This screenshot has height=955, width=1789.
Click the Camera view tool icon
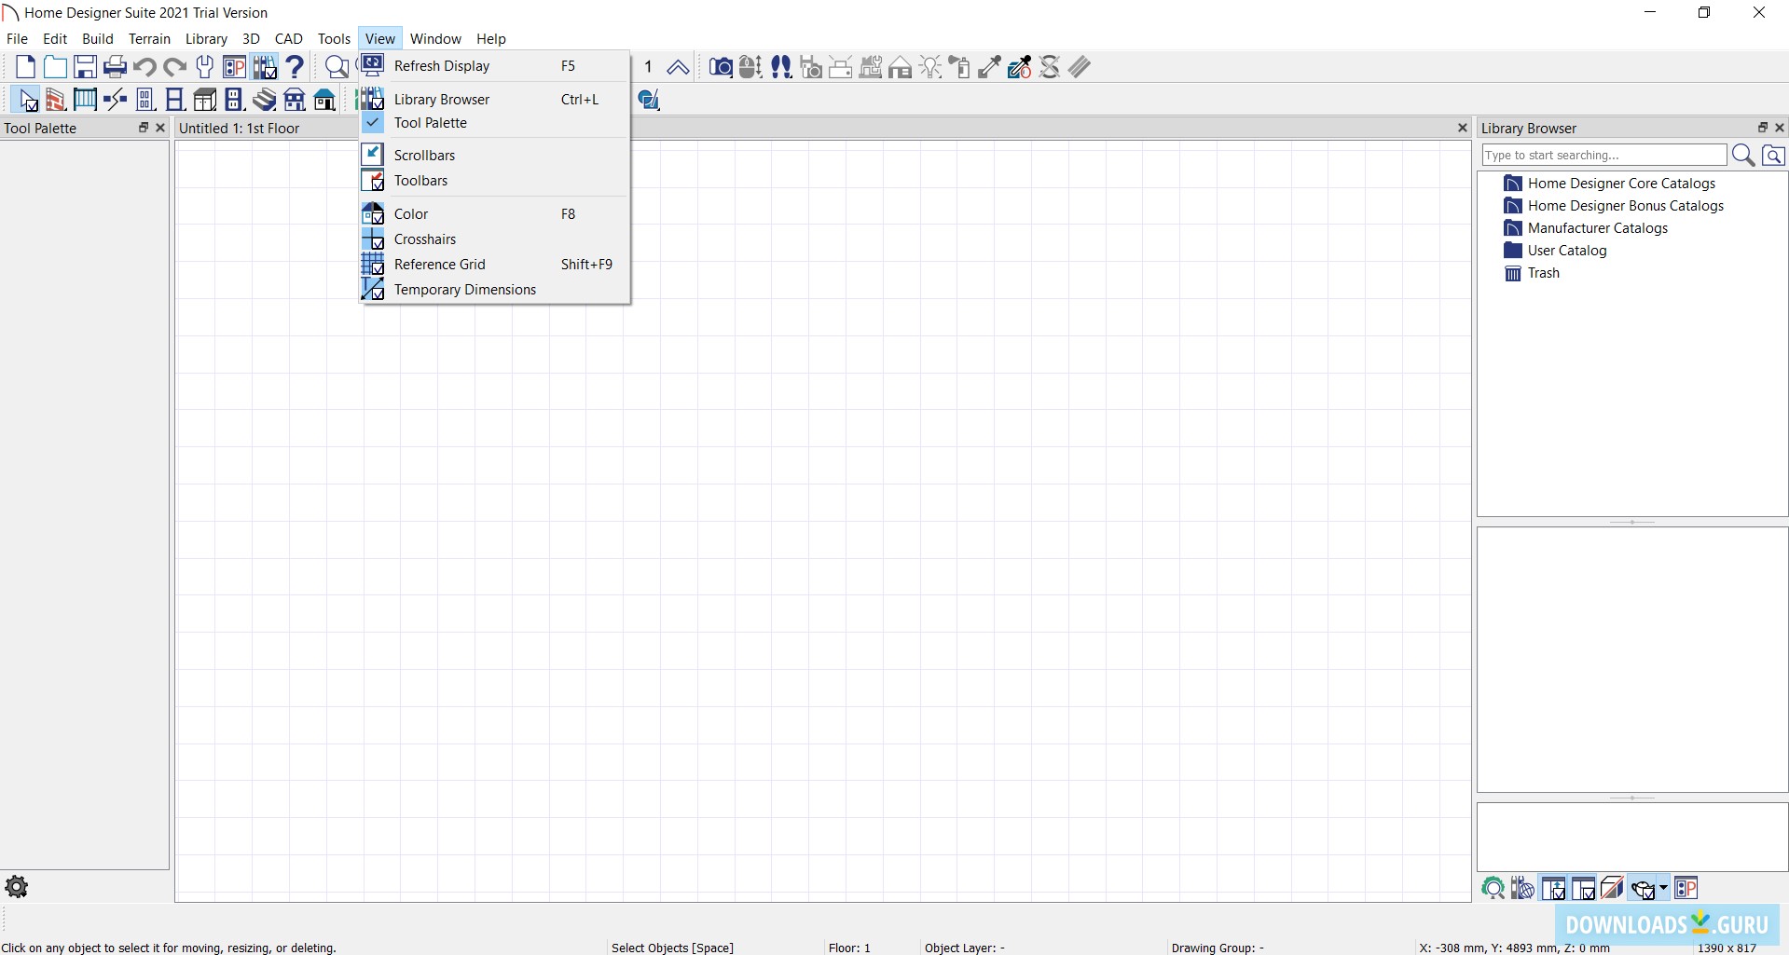click(720, 67)
